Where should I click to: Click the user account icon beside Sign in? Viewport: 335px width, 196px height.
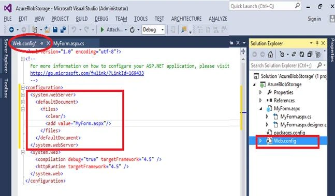(332, 19)
